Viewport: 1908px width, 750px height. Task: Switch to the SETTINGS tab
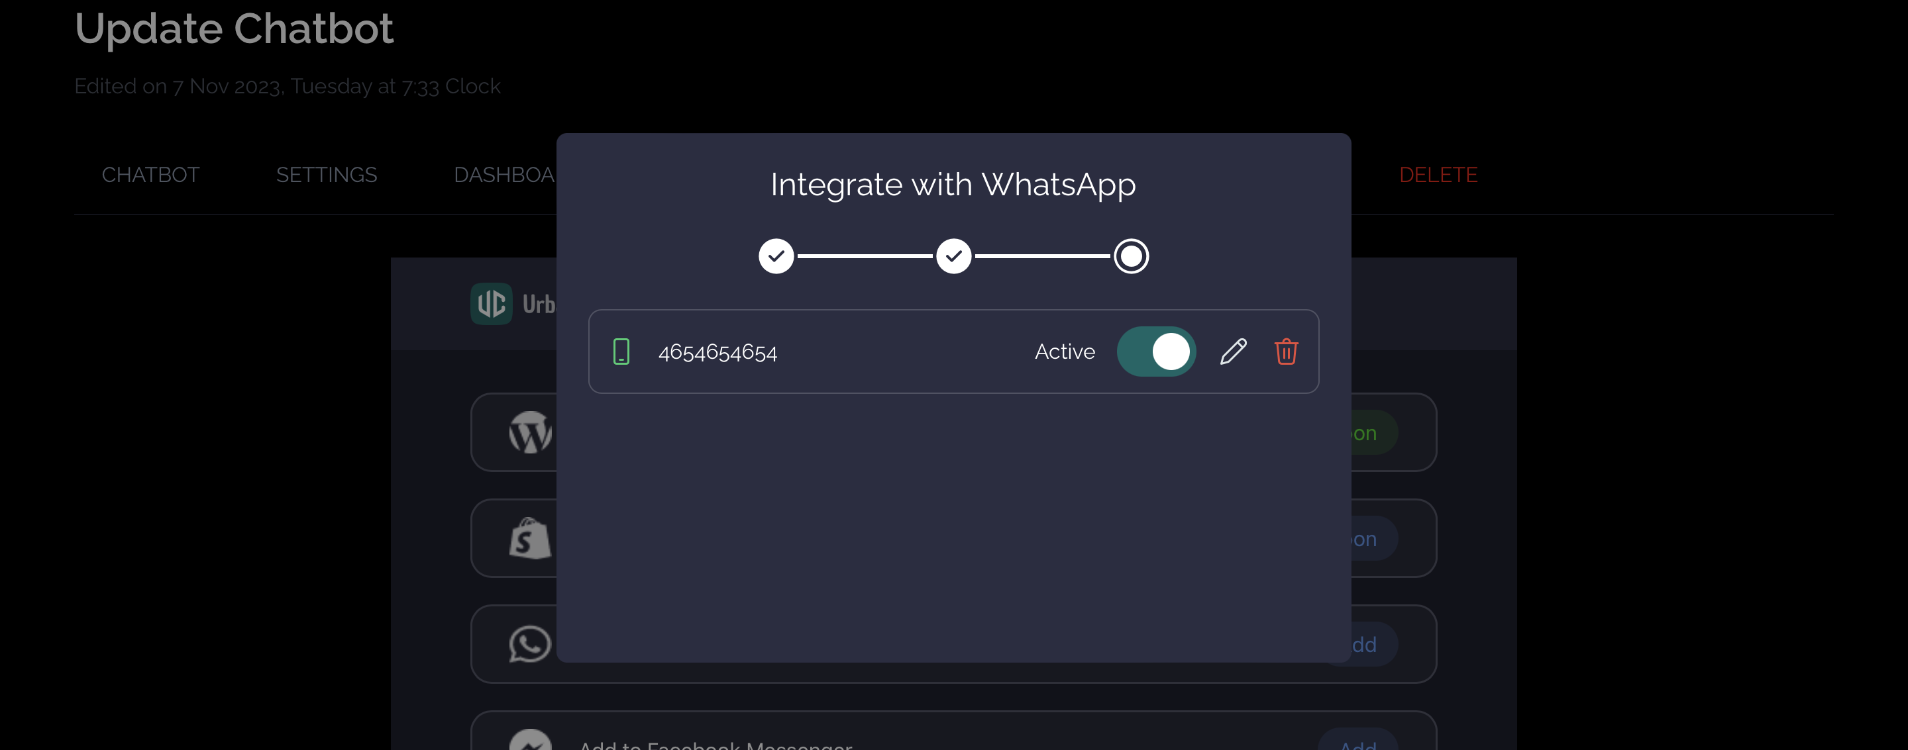327,175
